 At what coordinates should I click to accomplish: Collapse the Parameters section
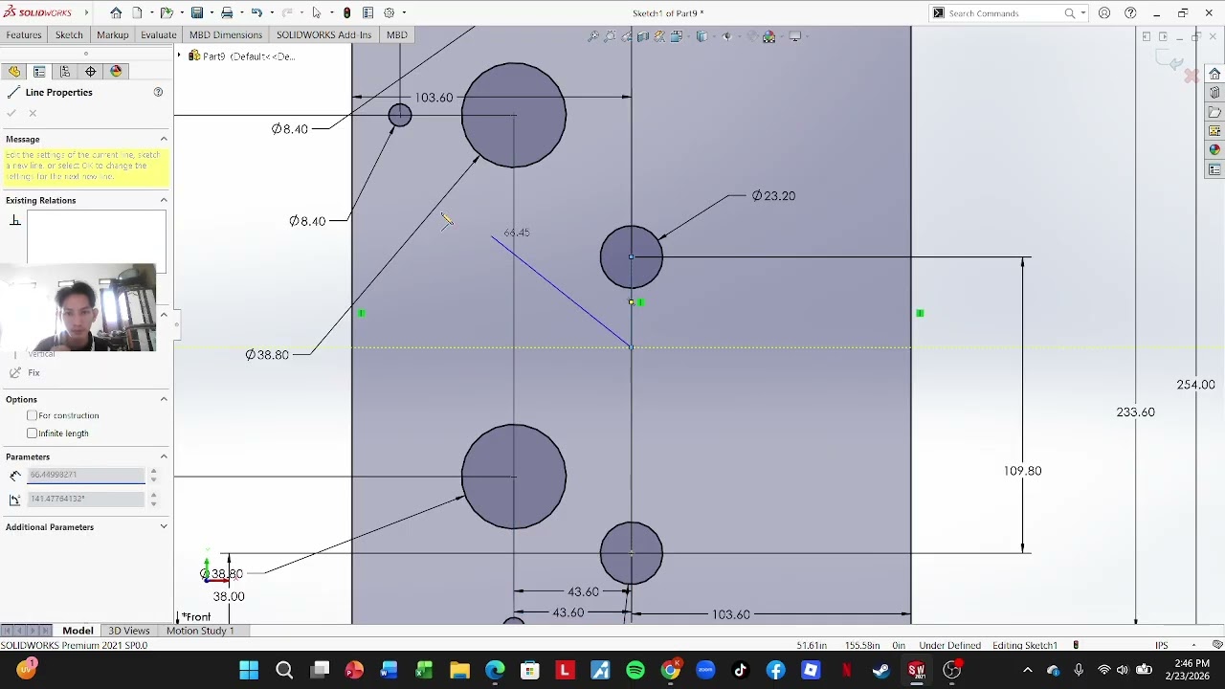pyautogui.click(x=164, y=457)
